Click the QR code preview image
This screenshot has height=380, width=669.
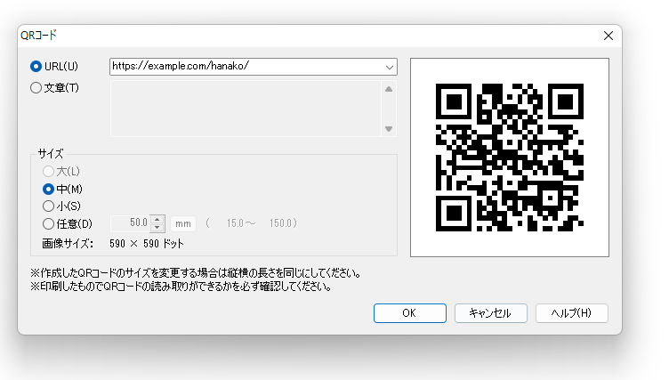click(x=510, y=158)
